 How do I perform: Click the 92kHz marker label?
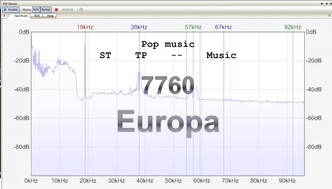pos(293,27)
